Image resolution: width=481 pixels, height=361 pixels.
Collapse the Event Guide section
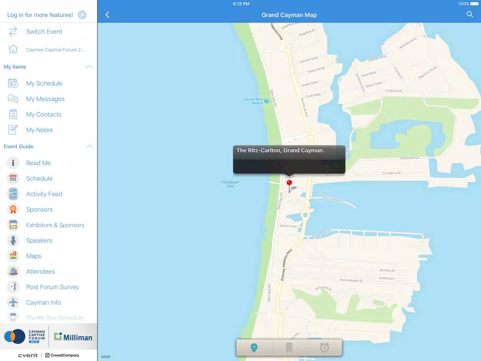[89, 147]
